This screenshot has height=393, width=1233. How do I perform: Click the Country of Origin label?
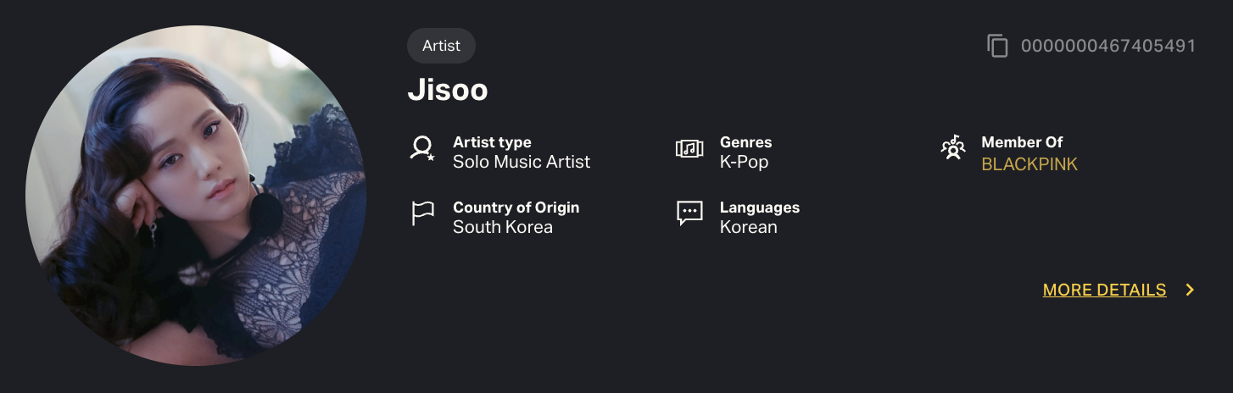point(516,208)
